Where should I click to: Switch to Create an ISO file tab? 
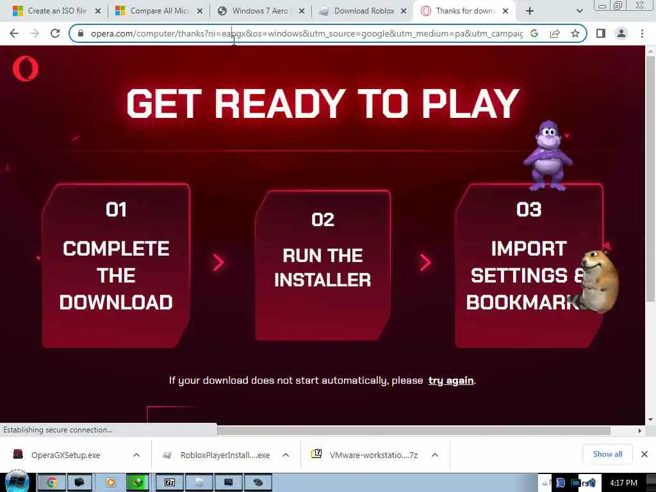[56, 11]
